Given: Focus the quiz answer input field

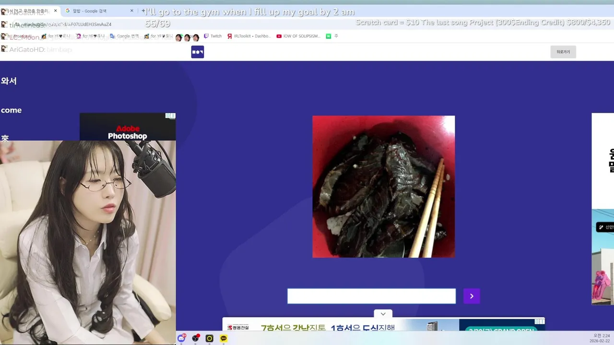Looking at the screenshot, I should click(371, 296).
